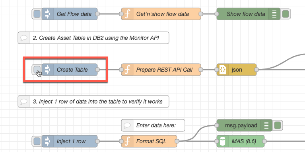Viewport: 305px width, 152px height.
Task: Click the Get'n'show flow data function icon
Action: 127,14
